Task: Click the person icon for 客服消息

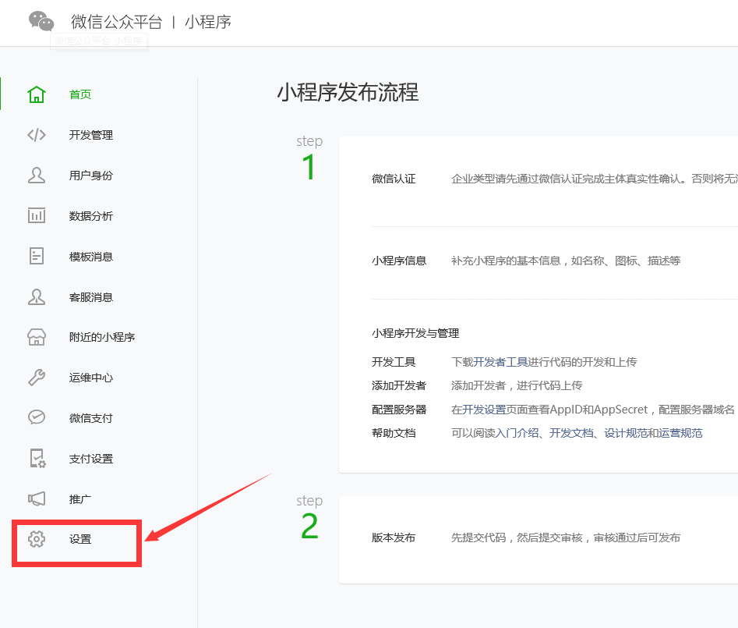Action: pos(37,296)
